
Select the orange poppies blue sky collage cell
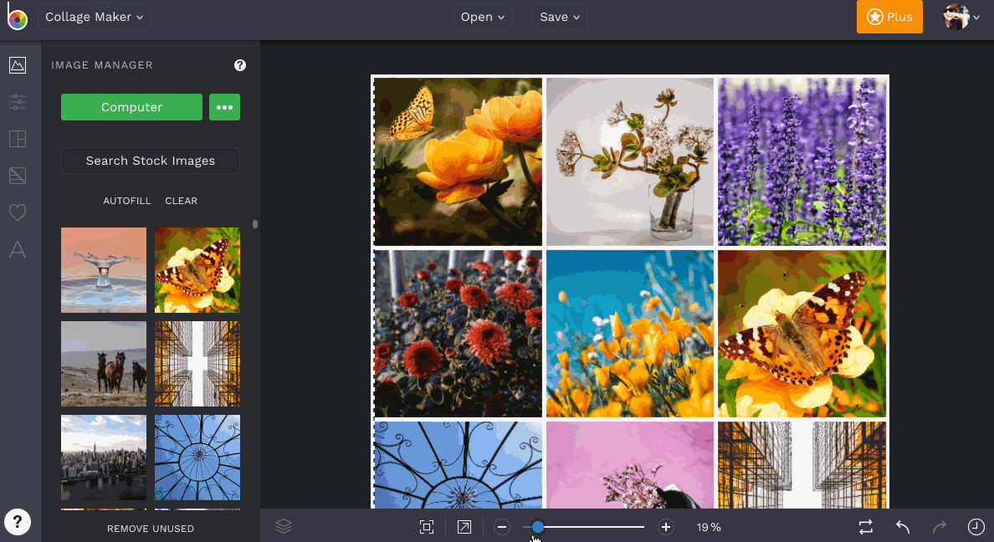(630, 334)
